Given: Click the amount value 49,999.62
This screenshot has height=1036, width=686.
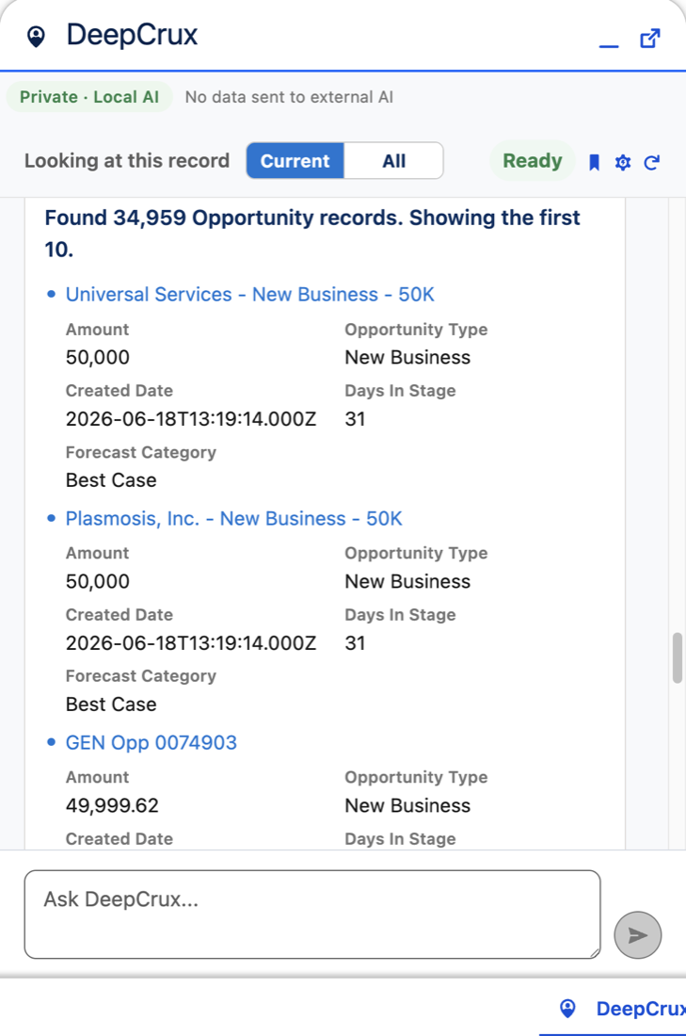Looking at the screenshot, I should 112,805.
